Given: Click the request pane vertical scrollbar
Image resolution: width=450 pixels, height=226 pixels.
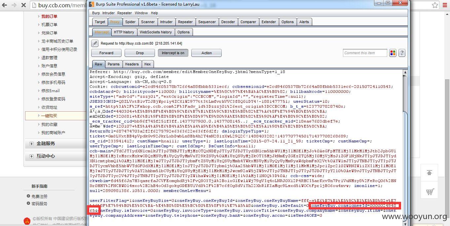Looking at the screenshot, I should (x=406, y=147).
